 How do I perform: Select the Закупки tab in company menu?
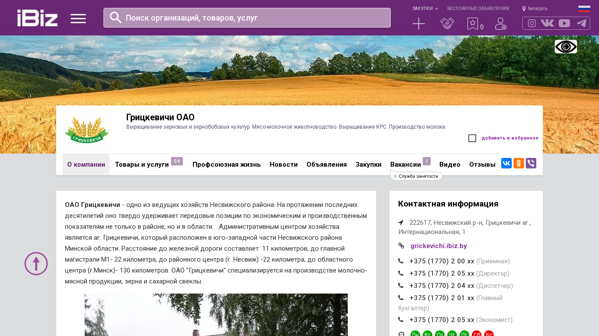click(x=368, y=164)
